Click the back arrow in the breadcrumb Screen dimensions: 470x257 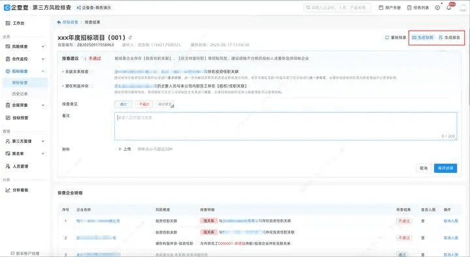(x=59, y=22)
